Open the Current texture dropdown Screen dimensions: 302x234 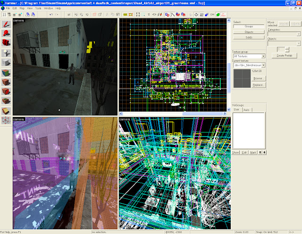coord(263,65)
